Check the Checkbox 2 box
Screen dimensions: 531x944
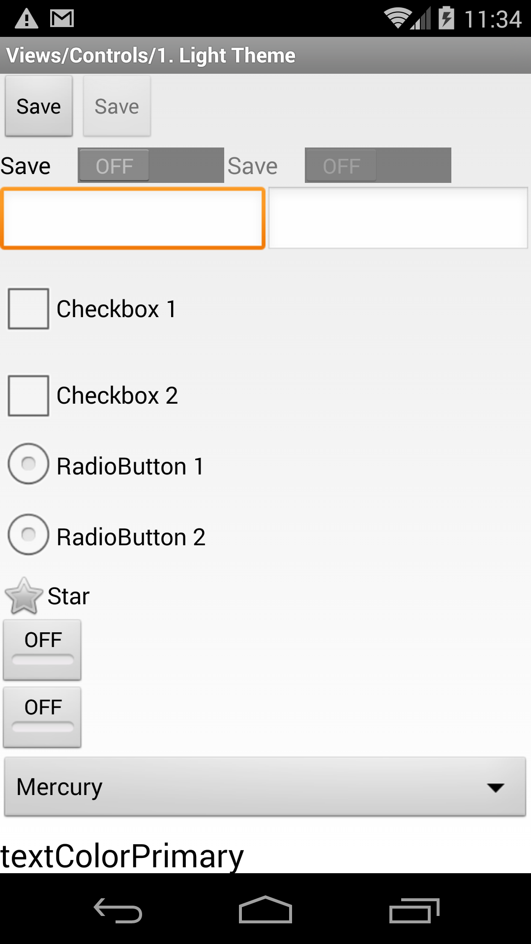(x=29, y=395)
